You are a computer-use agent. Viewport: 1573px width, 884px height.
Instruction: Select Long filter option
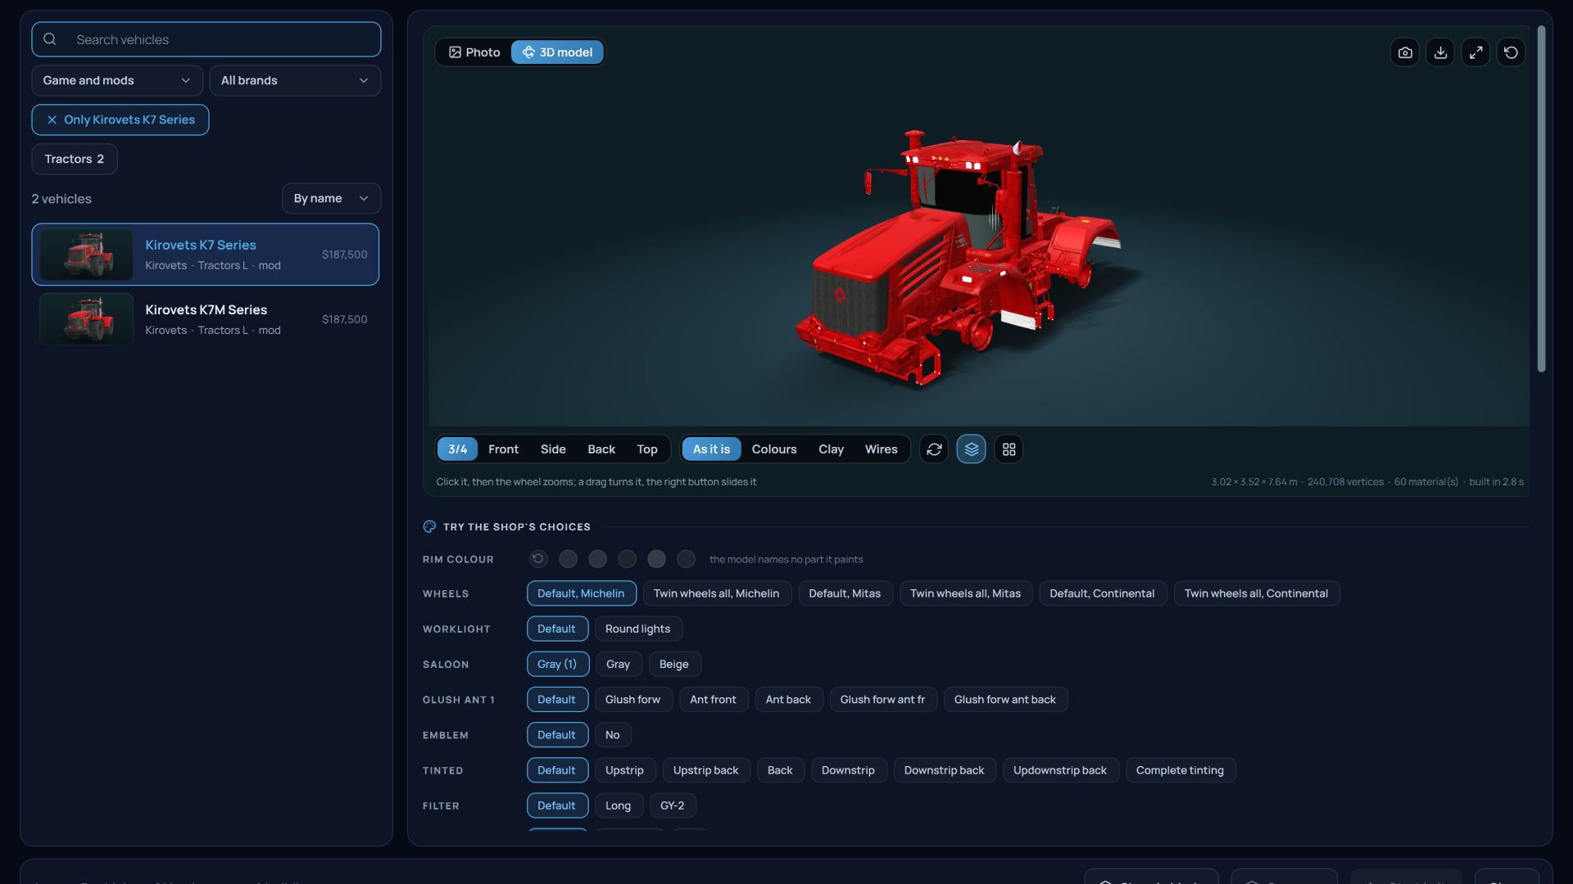(x=618, y=805)
